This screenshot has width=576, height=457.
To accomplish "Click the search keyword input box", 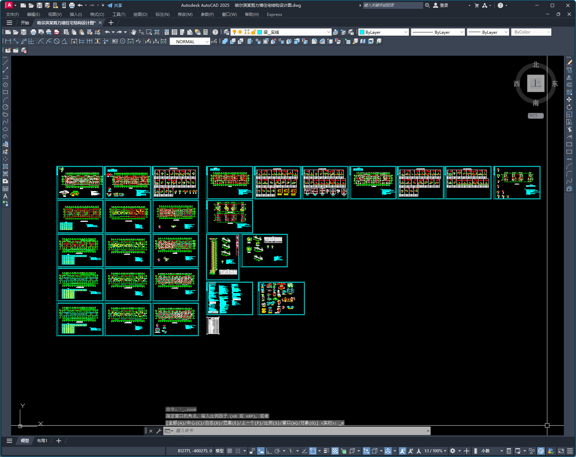I will (393, 5).
